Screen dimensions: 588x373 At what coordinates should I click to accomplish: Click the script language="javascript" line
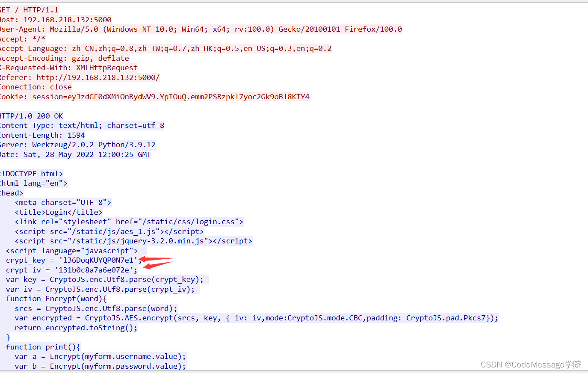click(72, 251)
